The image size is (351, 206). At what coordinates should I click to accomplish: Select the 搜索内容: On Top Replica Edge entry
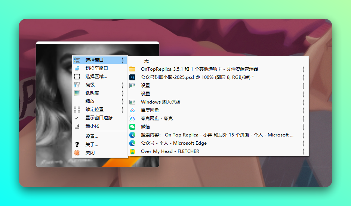[x=218, y=135]
